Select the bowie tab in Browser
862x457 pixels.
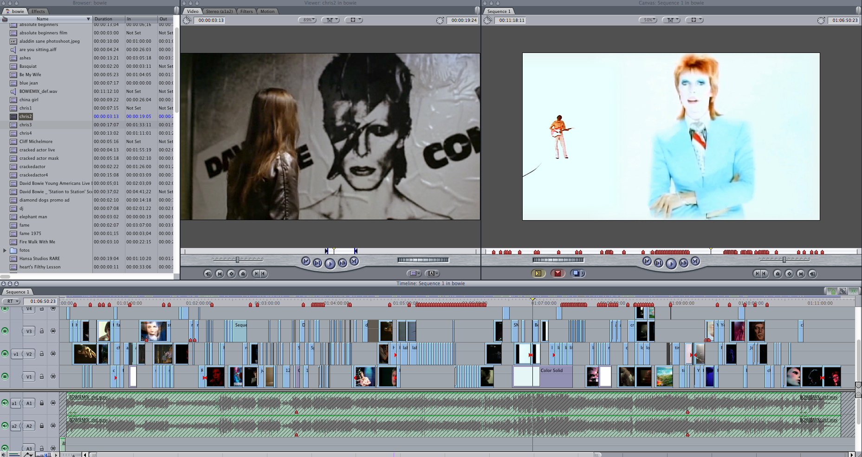(x=15, y=11)
